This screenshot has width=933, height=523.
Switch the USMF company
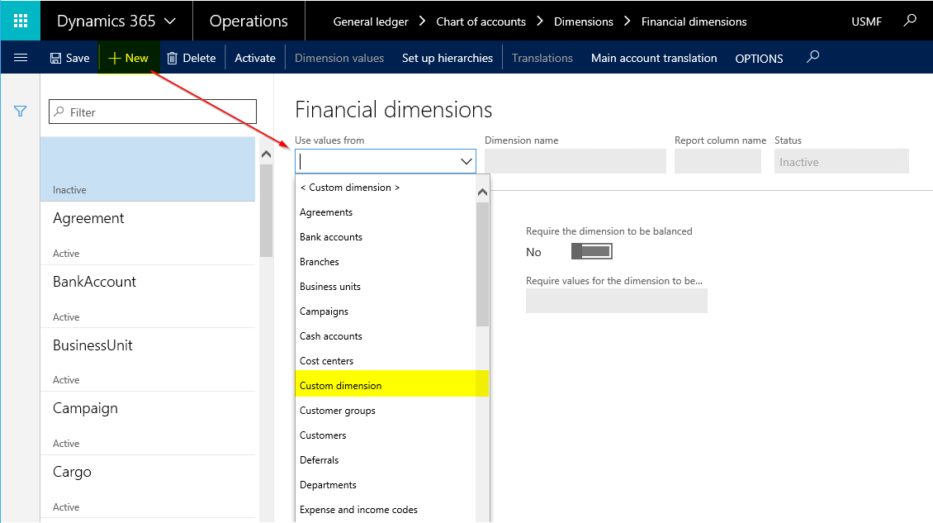point(866,21)
